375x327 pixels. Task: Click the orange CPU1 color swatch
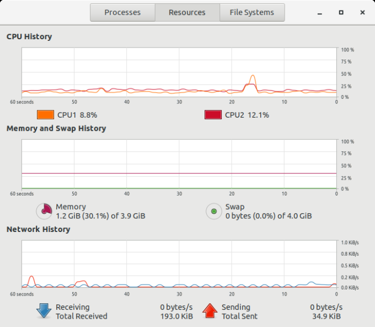(45, 115)
